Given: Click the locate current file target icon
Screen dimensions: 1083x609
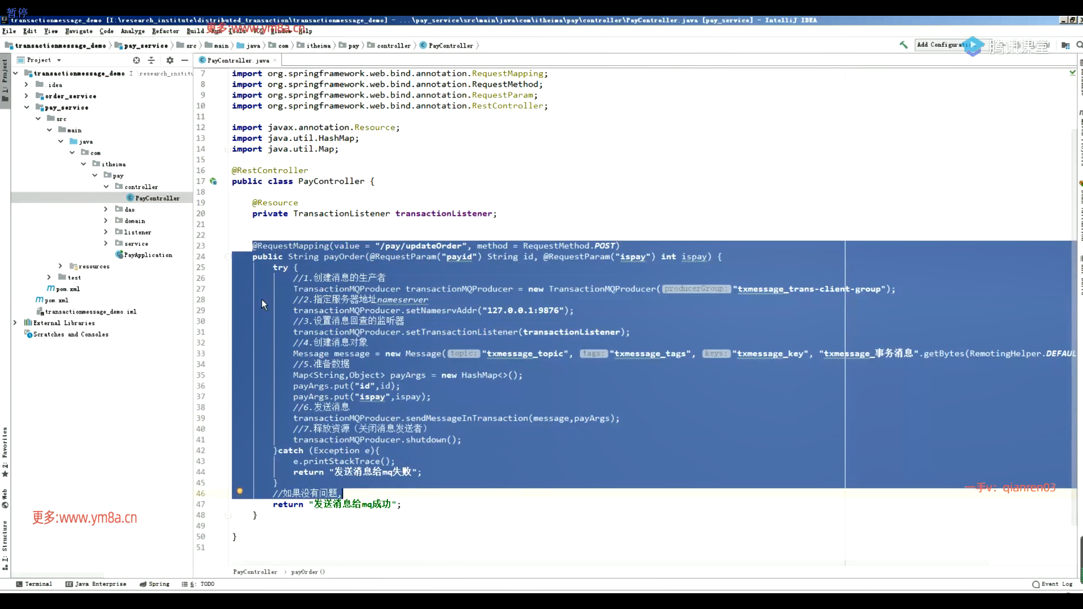Looking at the screenshot, I should (136, 60).
